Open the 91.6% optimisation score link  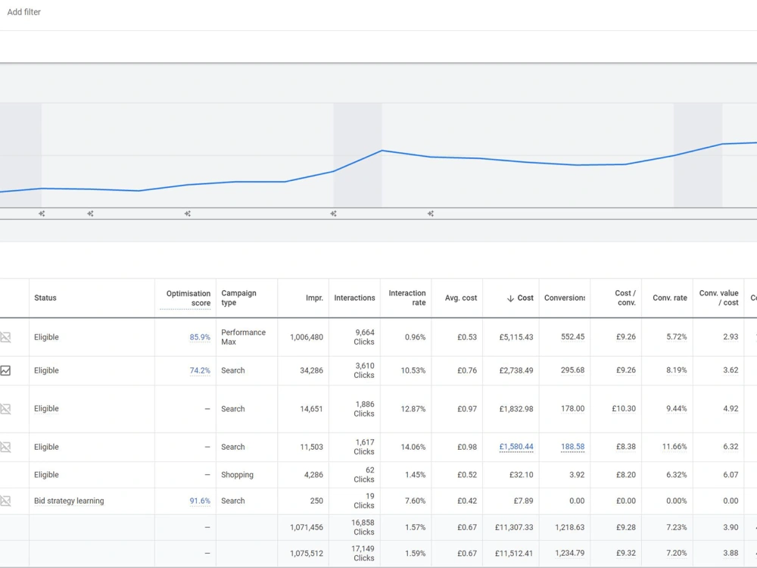pyautogui.click(x=200, y=501)
